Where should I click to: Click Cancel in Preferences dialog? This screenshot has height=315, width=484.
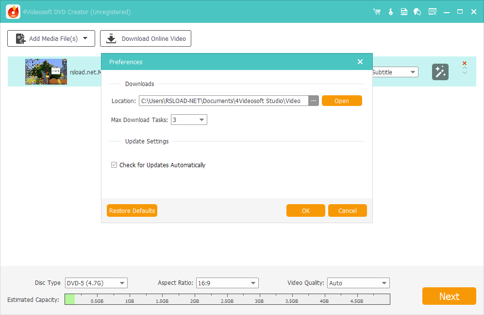tap(347, 210)
